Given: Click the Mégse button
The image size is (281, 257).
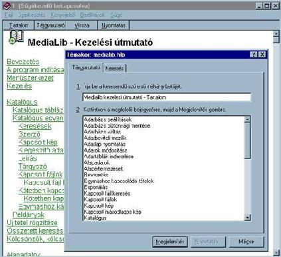Looking at the screenshot, I should (246, 242).
